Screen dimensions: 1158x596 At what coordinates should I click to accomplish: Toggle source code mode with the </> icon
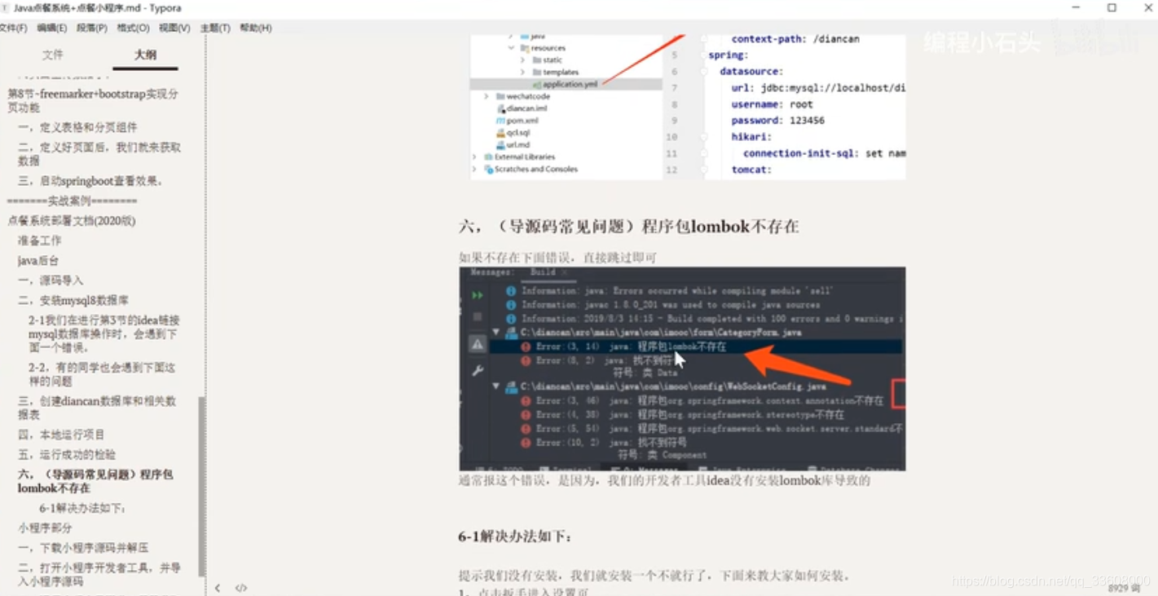click(x=241, y=587)
